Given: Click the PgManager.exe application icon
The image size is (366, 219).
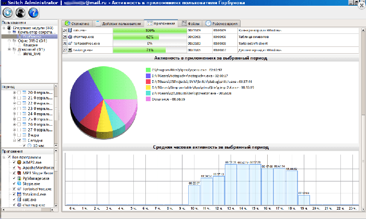Looking at the screenshot, I should click(x=19, y=178).
